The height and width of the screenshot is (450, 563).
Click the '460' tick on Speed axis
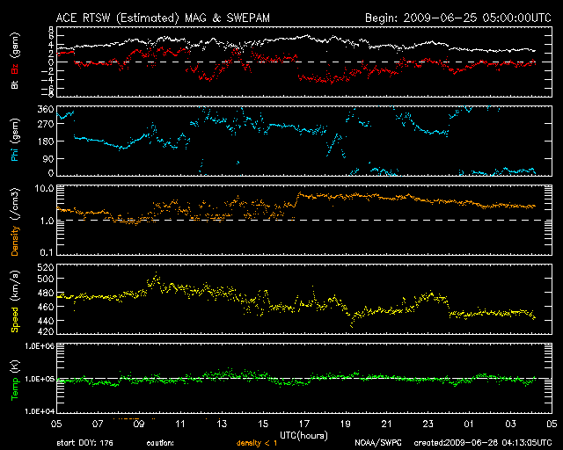click(x=46, y=307)
